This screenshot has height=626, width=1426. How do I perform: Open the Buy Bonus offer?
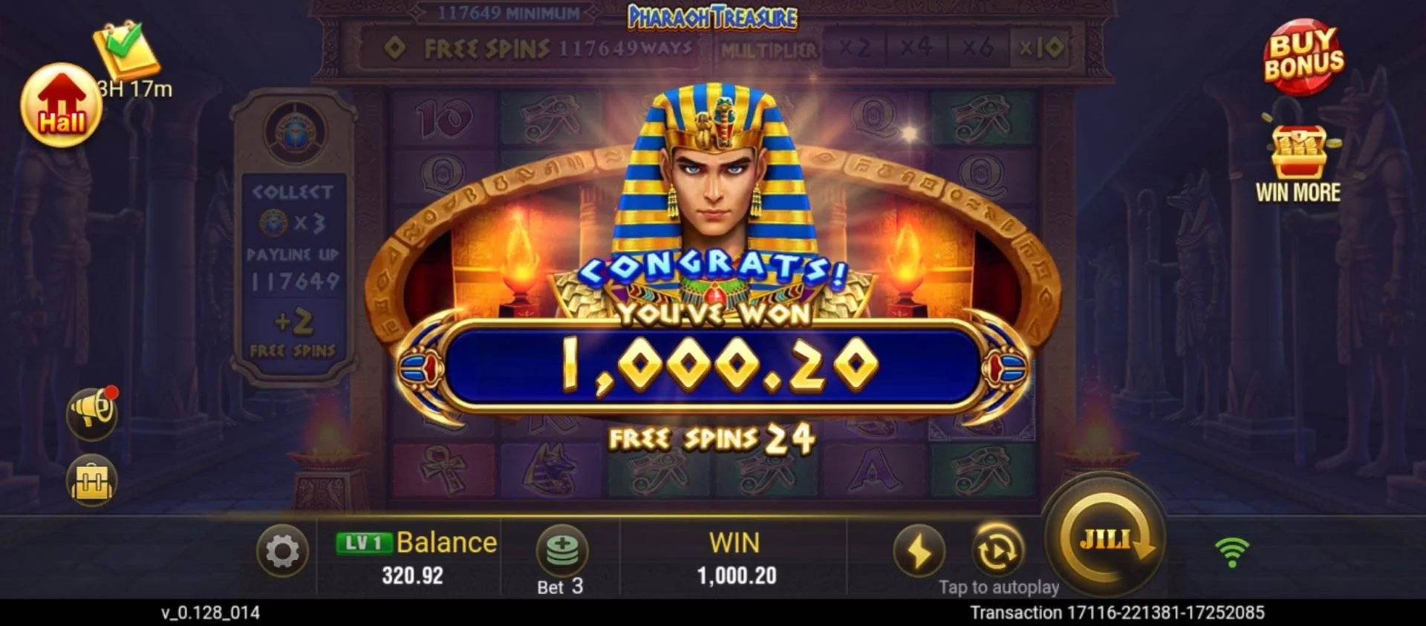pos(1303,56)
